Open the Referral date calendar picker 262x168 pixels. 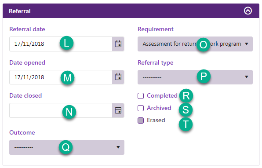[118, 44]
